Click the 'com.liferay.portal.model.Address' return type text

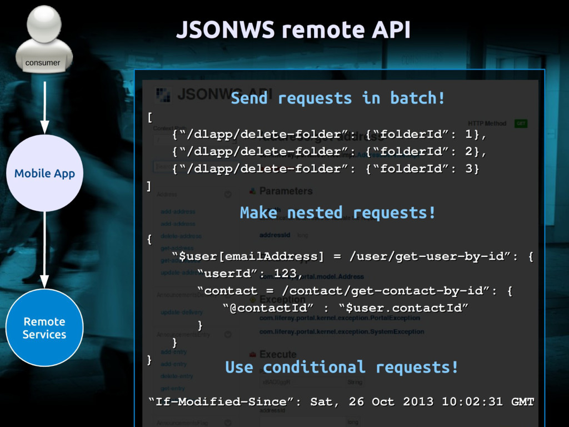(312, 277)
